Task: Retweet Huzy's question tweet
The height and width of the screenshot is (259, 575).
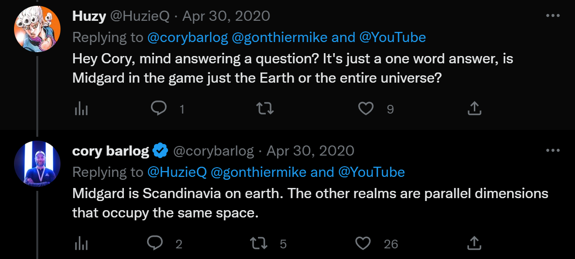Action: (x=265, y=109)
